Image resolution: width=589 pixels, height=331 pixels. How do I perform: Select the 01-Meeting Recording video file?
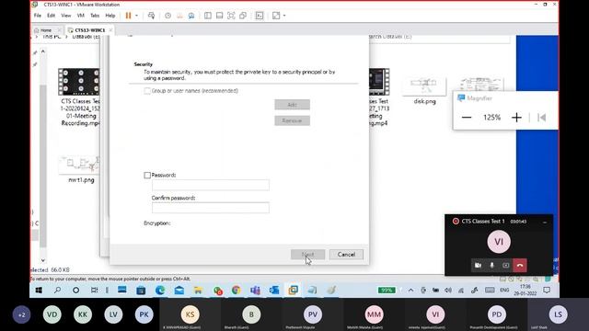(x=80, y=97)
